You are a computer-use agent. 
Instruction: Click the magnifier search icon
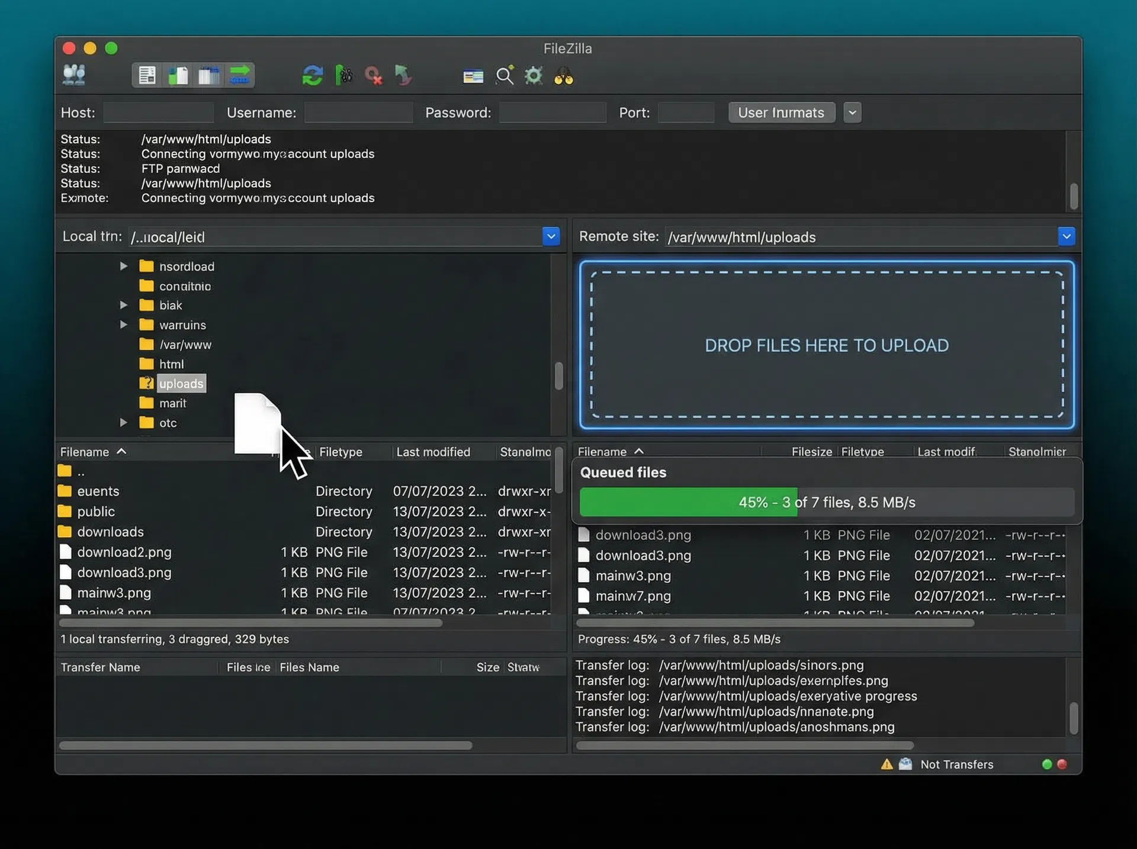pyautogui.click(x=505, y=76)
